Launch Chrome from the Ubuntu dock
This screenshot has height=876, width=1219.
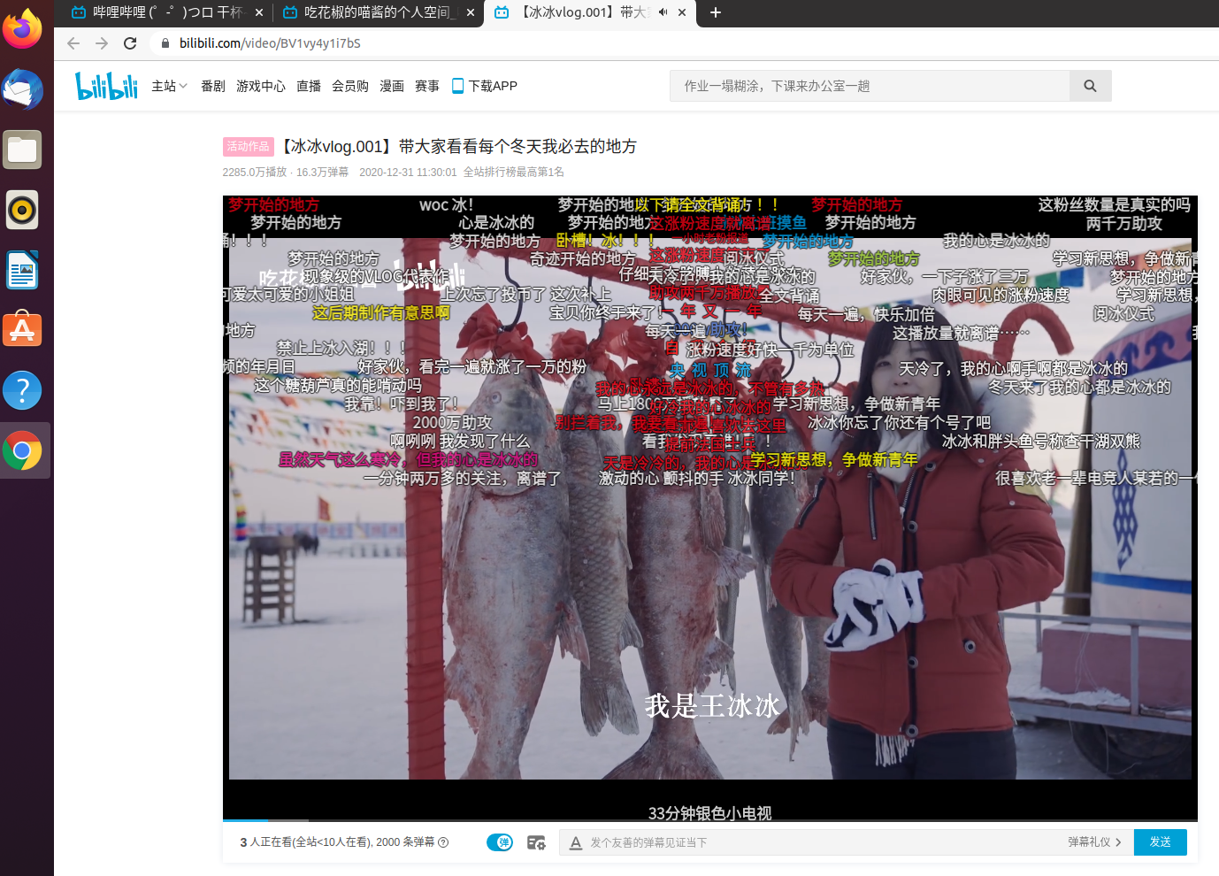(22, 450)
